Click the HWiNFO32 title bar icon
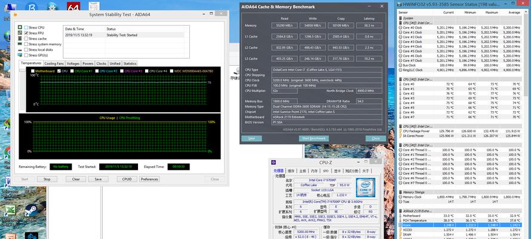This screenshot has width=531, height=239. (x=400, y=4)
